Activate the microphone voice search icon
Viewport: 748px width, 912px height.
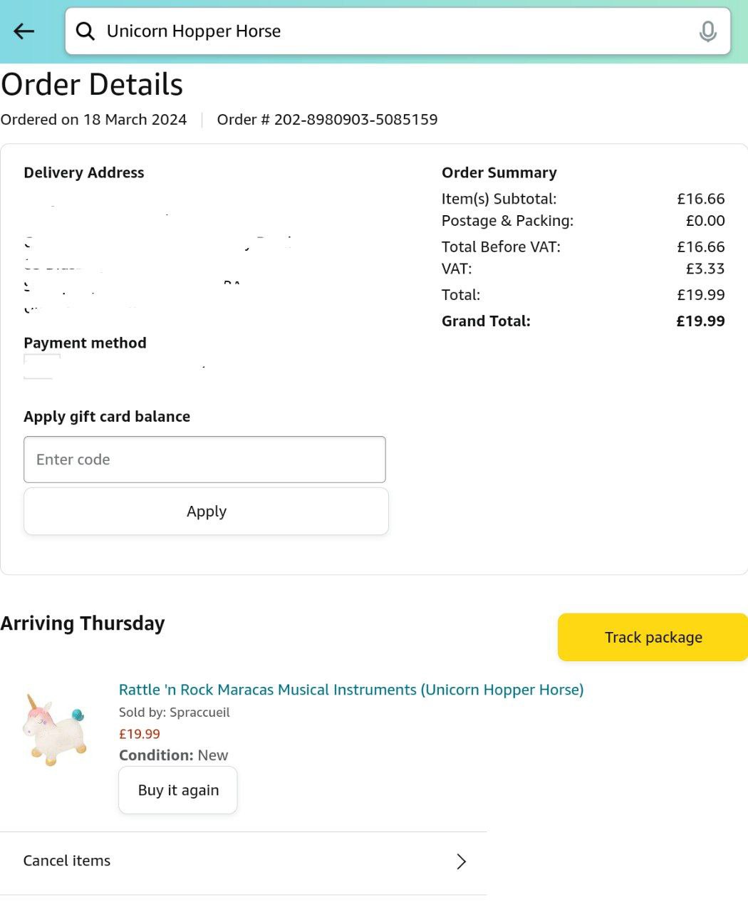pos(707,31)
